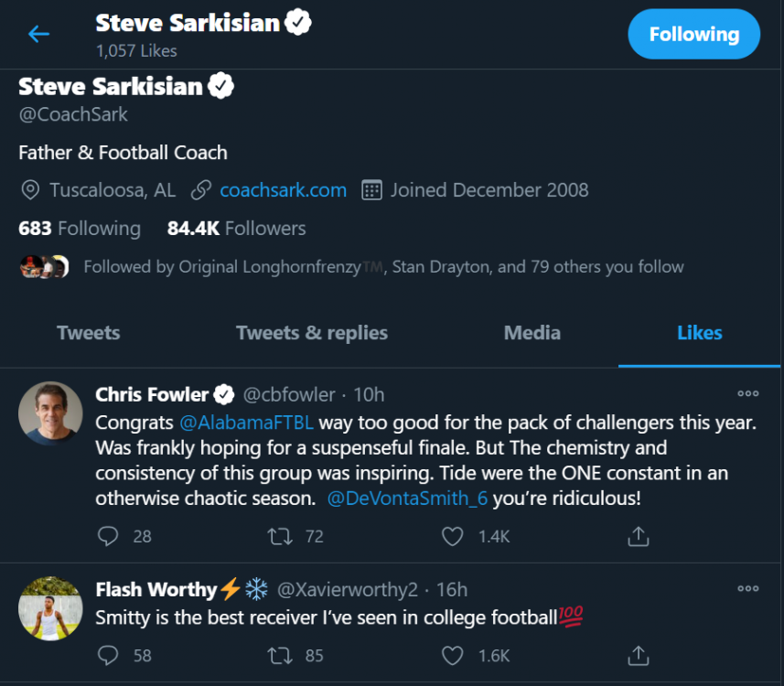This screenshot has height=686, width=784.
Task: Open the coachsark.com link
Action: pos(283,190)
